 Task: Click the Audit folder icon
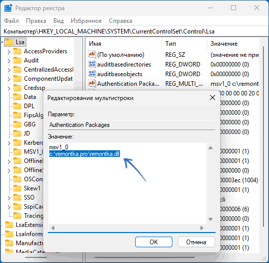coord(17,60)
